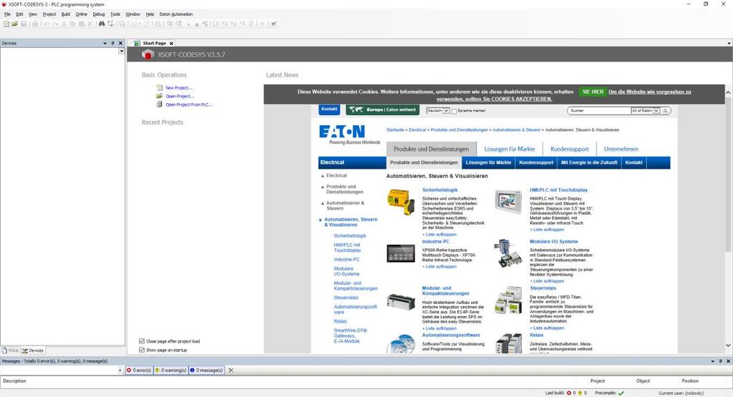Toggle Show page on startup checkbox
This screenshot has width=733, height=397.
coord(142,350)
